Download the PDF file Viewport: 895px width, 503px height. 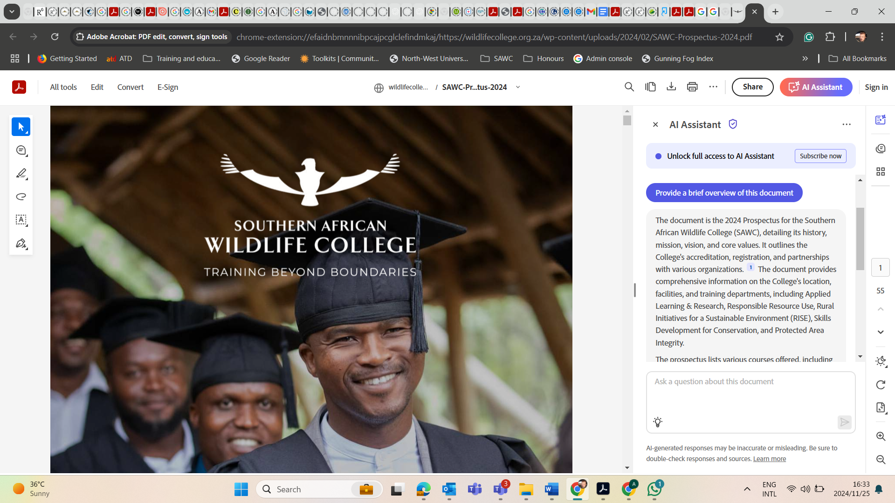(671, 87)
